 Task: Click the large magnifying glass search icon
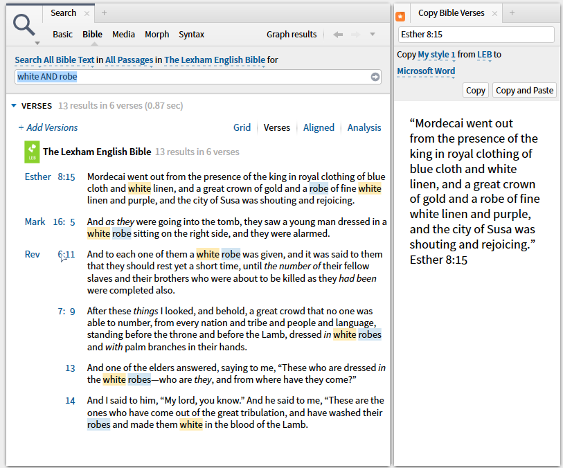click(x=24, y=25)
